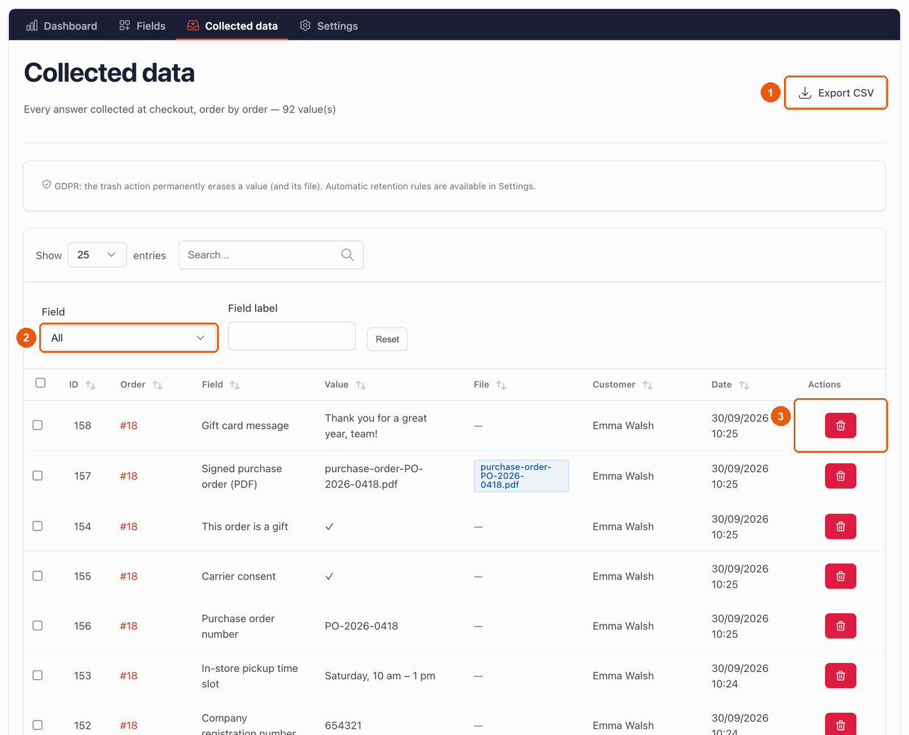Open the Field filter dropdown set to All
The height and width of the screenshot is (735, 909).
pos(129,338)
